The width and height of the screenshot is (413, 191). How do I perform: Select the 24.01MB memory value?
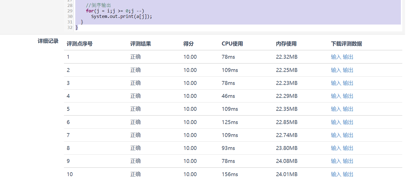click(x=287, y=174)
